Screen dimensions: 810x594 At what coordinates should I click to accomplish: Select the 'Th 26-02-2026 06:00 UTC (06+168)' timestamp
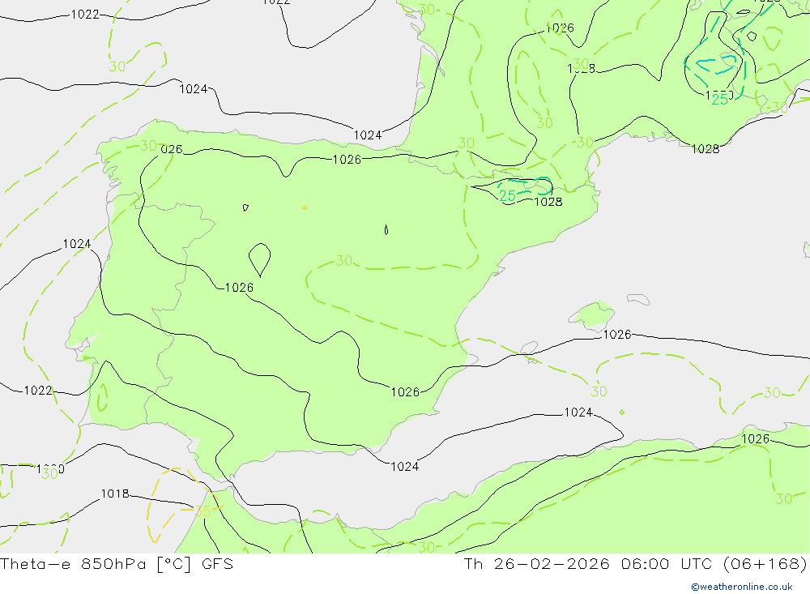[x=635, y=564]
